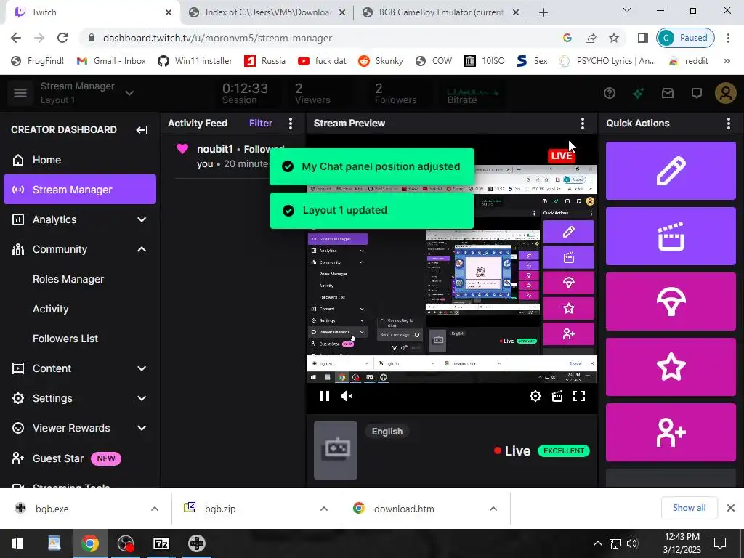This screenshot has height=558, width=744.
Task: Bookmark this page with the star icon
Action: point(614,38)
